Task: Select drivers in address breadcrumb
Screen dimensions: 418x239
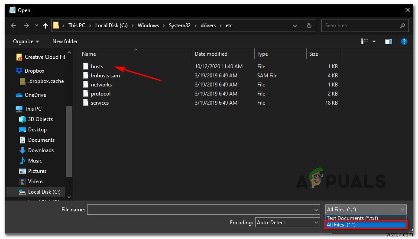Action: [208, 25]
